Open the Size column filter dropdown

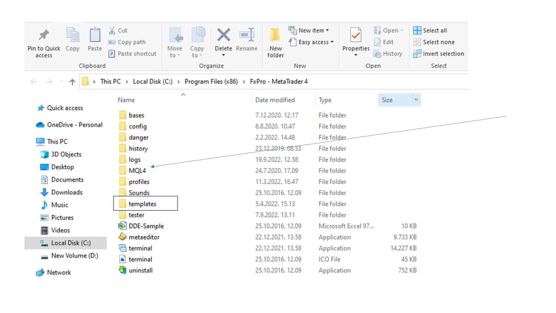416,100
